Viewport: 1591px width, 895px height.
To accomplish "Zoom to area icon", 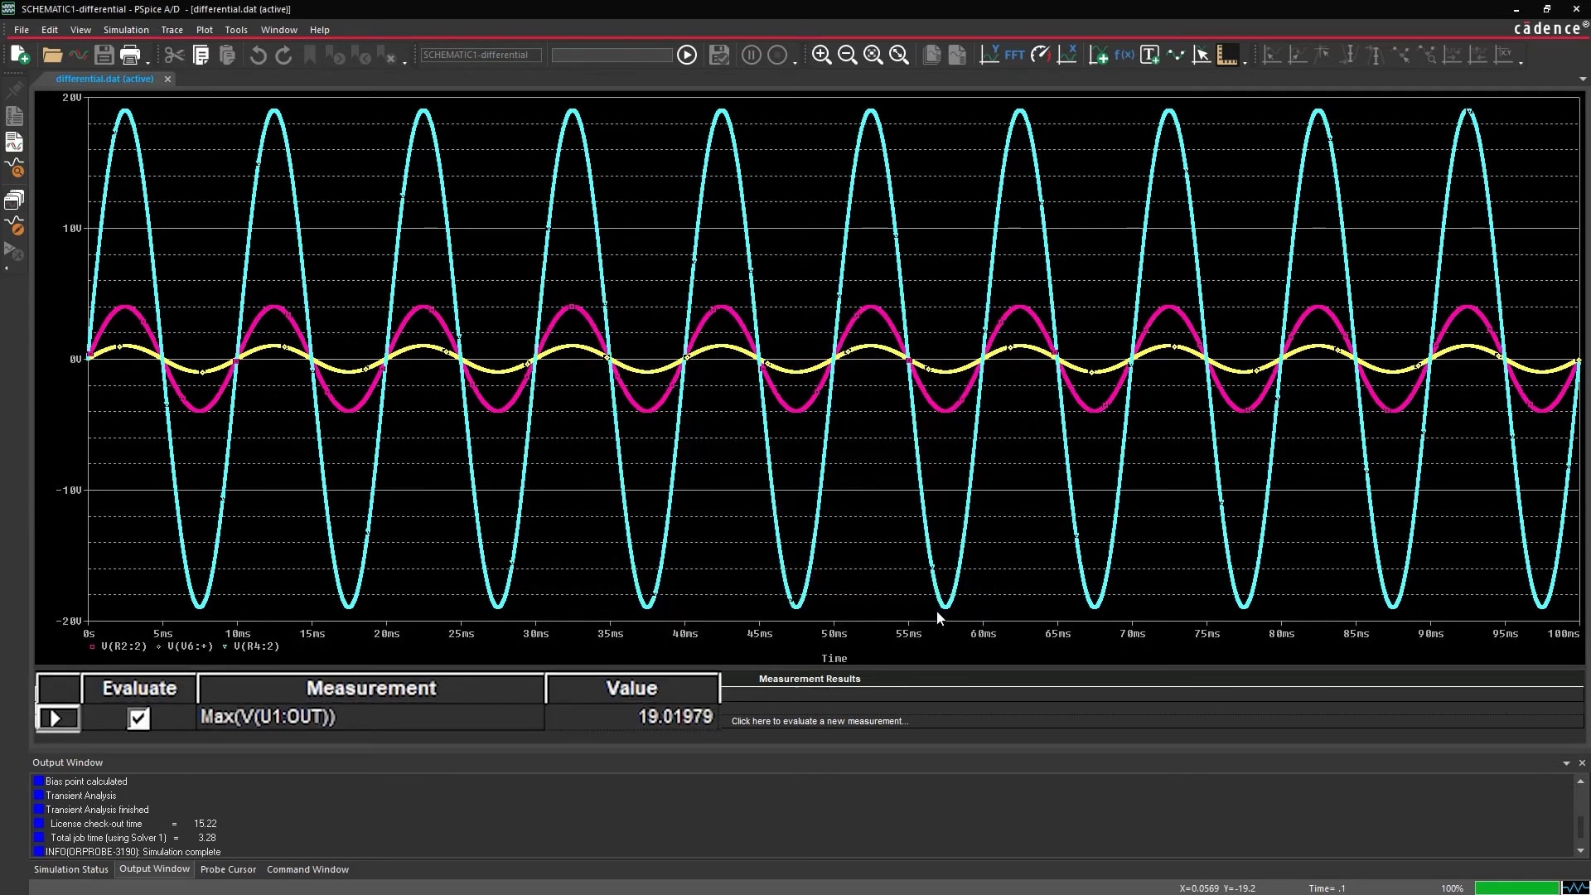I will coord(873,56).
